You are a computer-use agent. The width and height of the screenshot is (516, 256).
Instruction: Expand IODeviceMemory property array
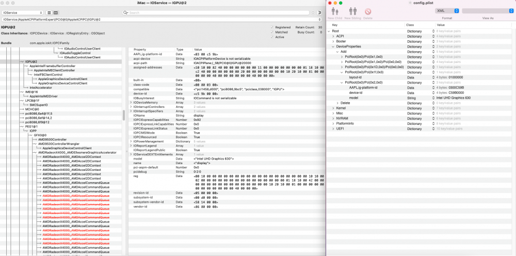131,103
